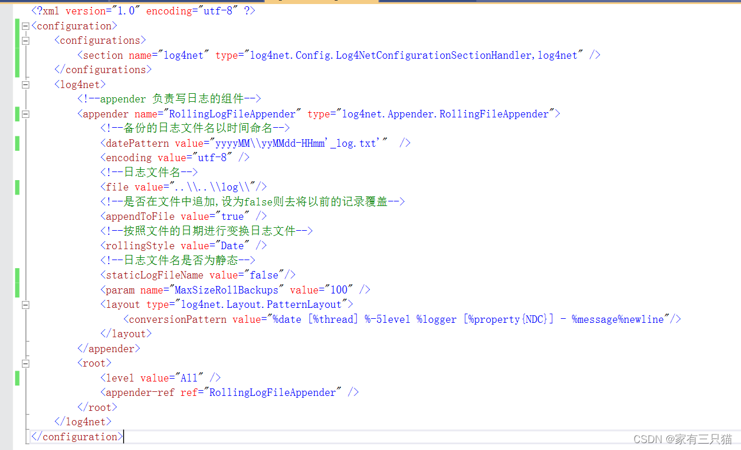Image resolution: width=741 pixels, height=450 pixels.
Task: Collapse the top-level configuration element
Action: 25,26
